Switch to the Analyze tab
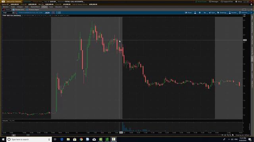Screen dimensions: 254x142 [x=20, y=7]
